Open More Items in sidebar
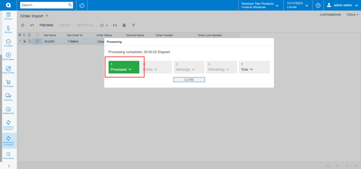Viewport: 361px width, 169px height. 8,156
